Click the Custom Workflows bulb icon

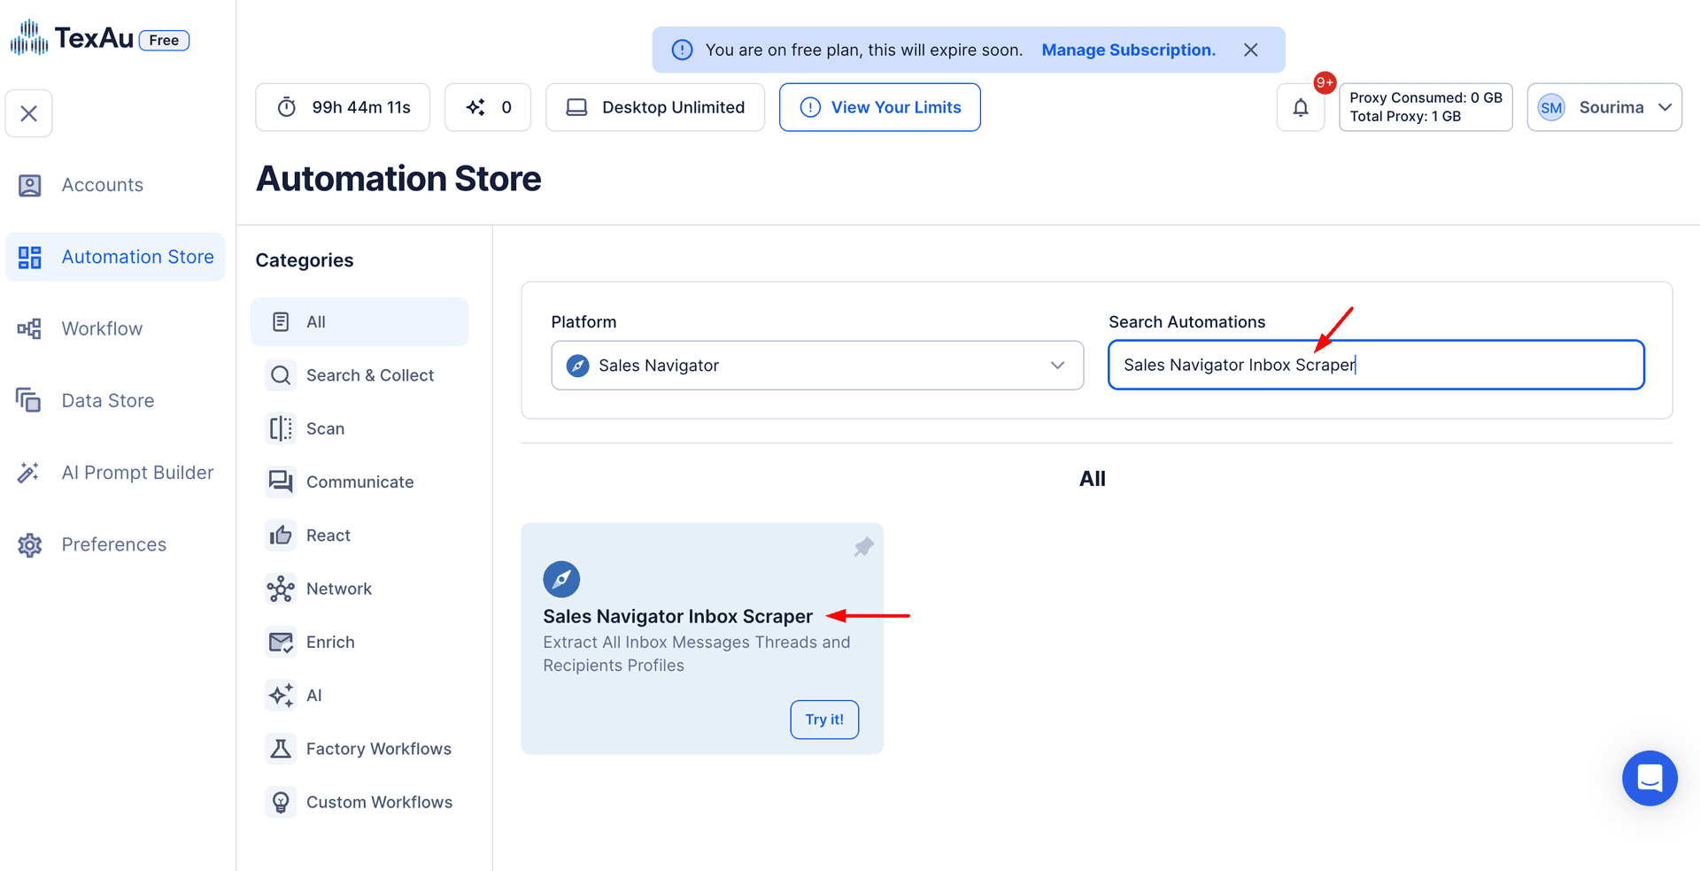pyautogui.click(x=281, y=802)
